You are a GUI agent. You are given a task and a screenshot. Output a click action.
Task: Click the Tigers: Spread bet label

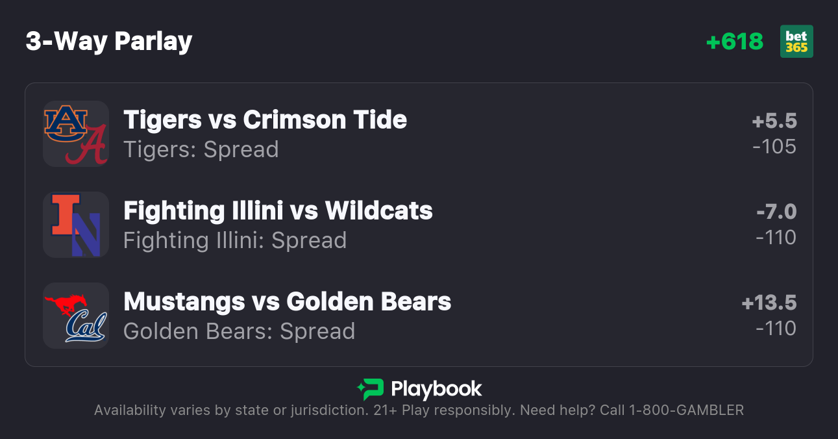tap(201, 149)
